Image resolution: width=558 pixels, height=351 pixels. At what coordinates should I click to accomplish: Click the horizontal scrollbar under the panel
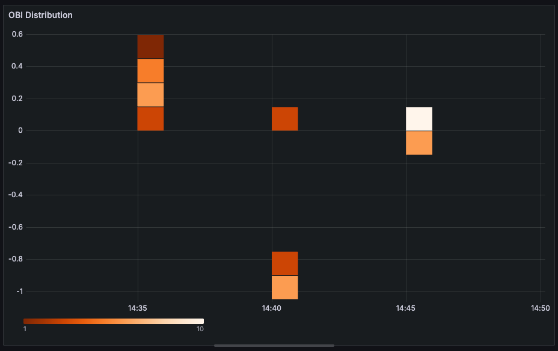point(274,346)
